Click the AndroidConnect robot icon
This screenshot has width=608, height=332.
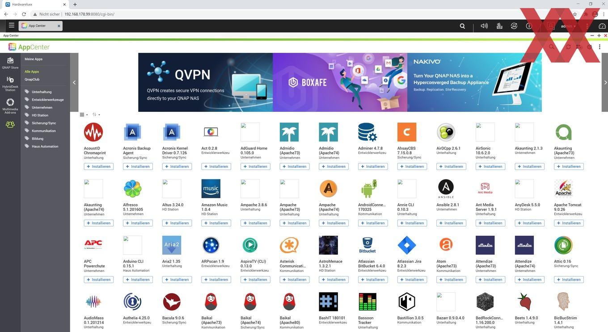point(368,189)
